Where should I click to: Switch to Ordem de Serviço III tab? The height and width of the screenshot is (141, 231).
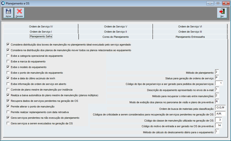point(190,32)
